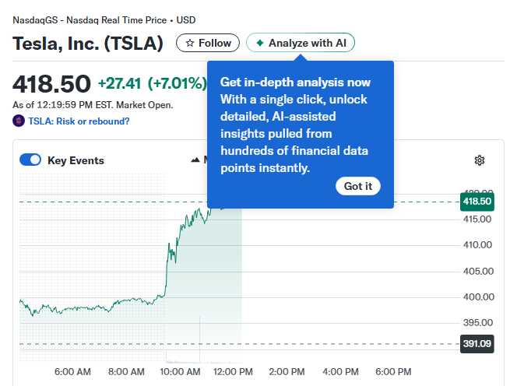Click the 400.00 price axis label
The width and height of the screenshot is (517, 386).
pyautogui.click(x=477, y=297)
